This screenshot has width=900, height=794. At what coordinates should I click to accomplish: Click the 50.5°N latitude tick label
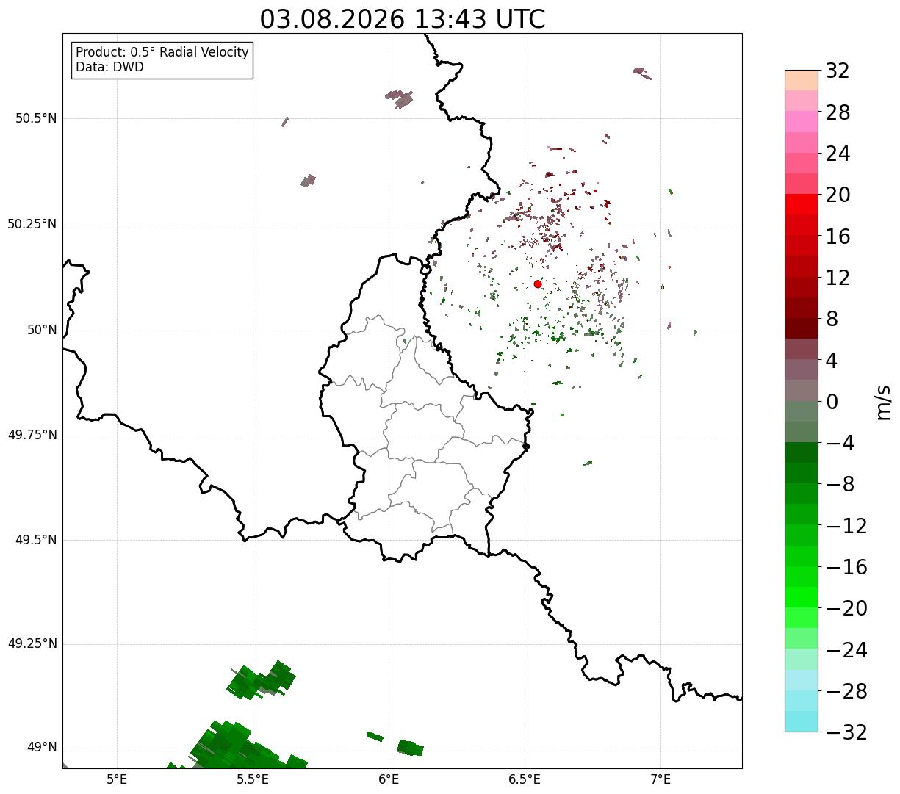[36, 118]
